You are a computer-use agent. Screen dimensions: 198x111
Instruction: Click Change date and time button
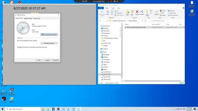49,35
